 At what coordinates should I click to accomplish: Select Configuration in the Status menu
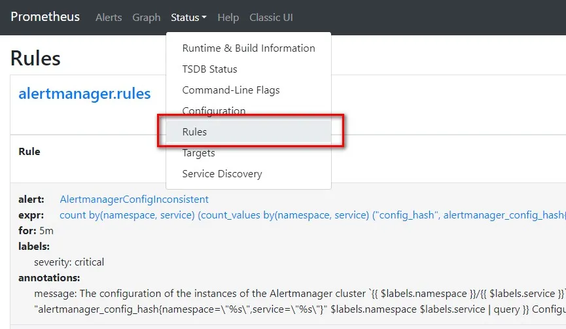point(249,111)
